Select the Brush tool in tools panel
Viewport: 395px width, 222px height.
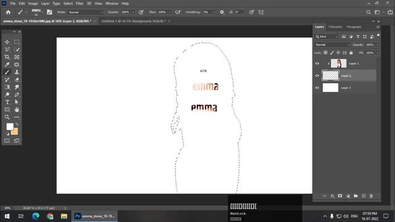(x=7, y=72)
